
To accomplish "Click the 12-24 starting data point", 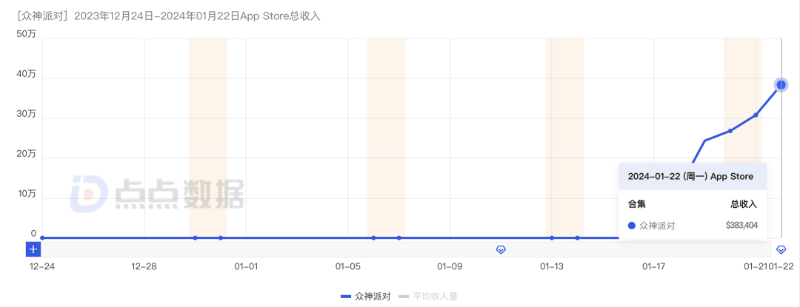I will [x=42, y=238].
